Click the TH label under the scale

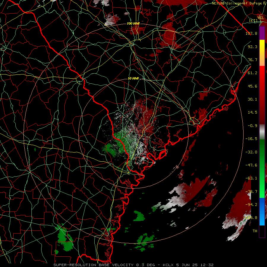pos(255,231)
